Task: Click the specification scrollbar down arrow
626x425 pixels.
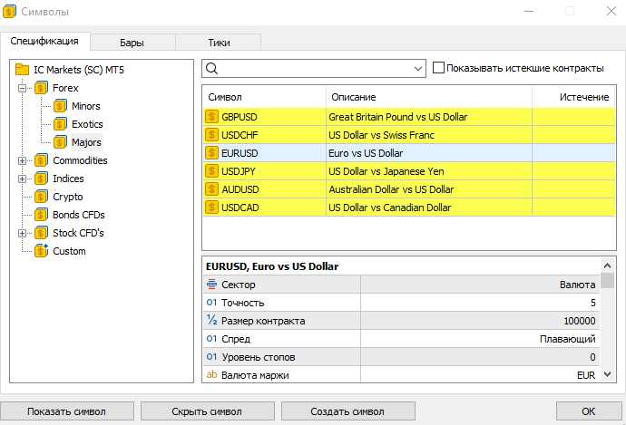Action: pyautogui.click(x=607, y=374)
